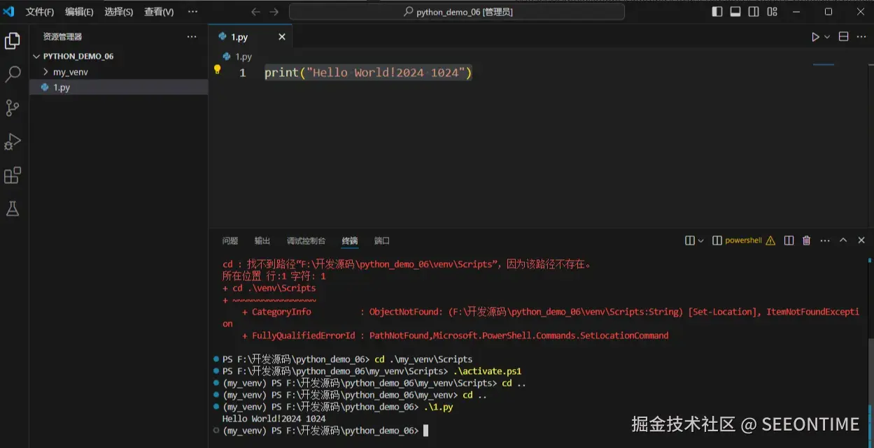The image size is (874, 448).
Task: Split the terminal pane
Action: pos(789,240)
